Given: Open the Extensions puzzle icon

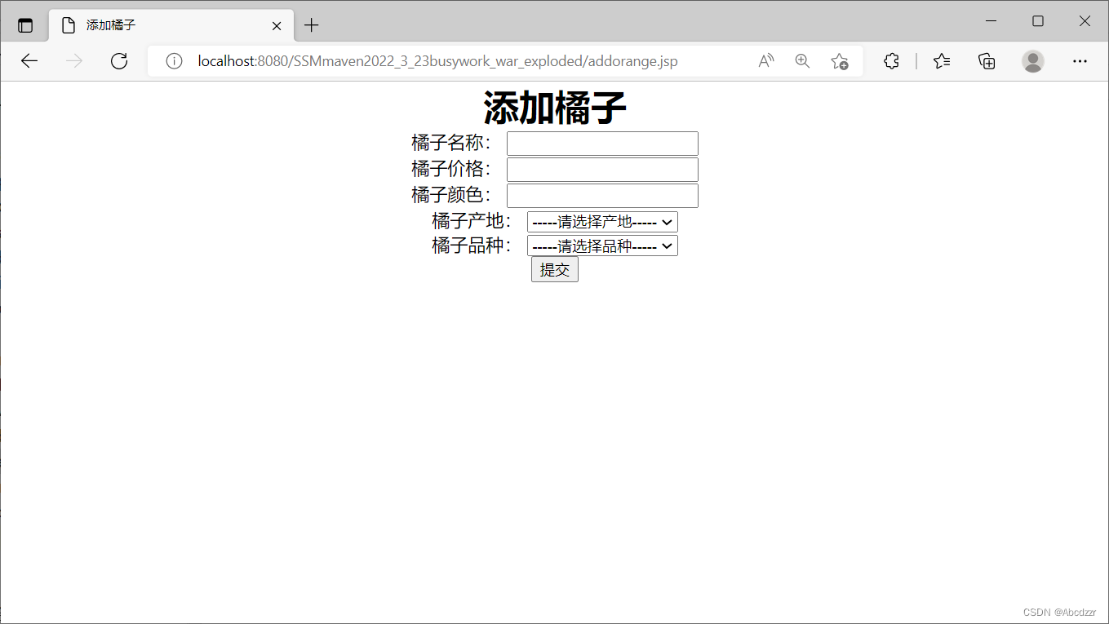Looking at the screenshot, I should coord(891,61).
